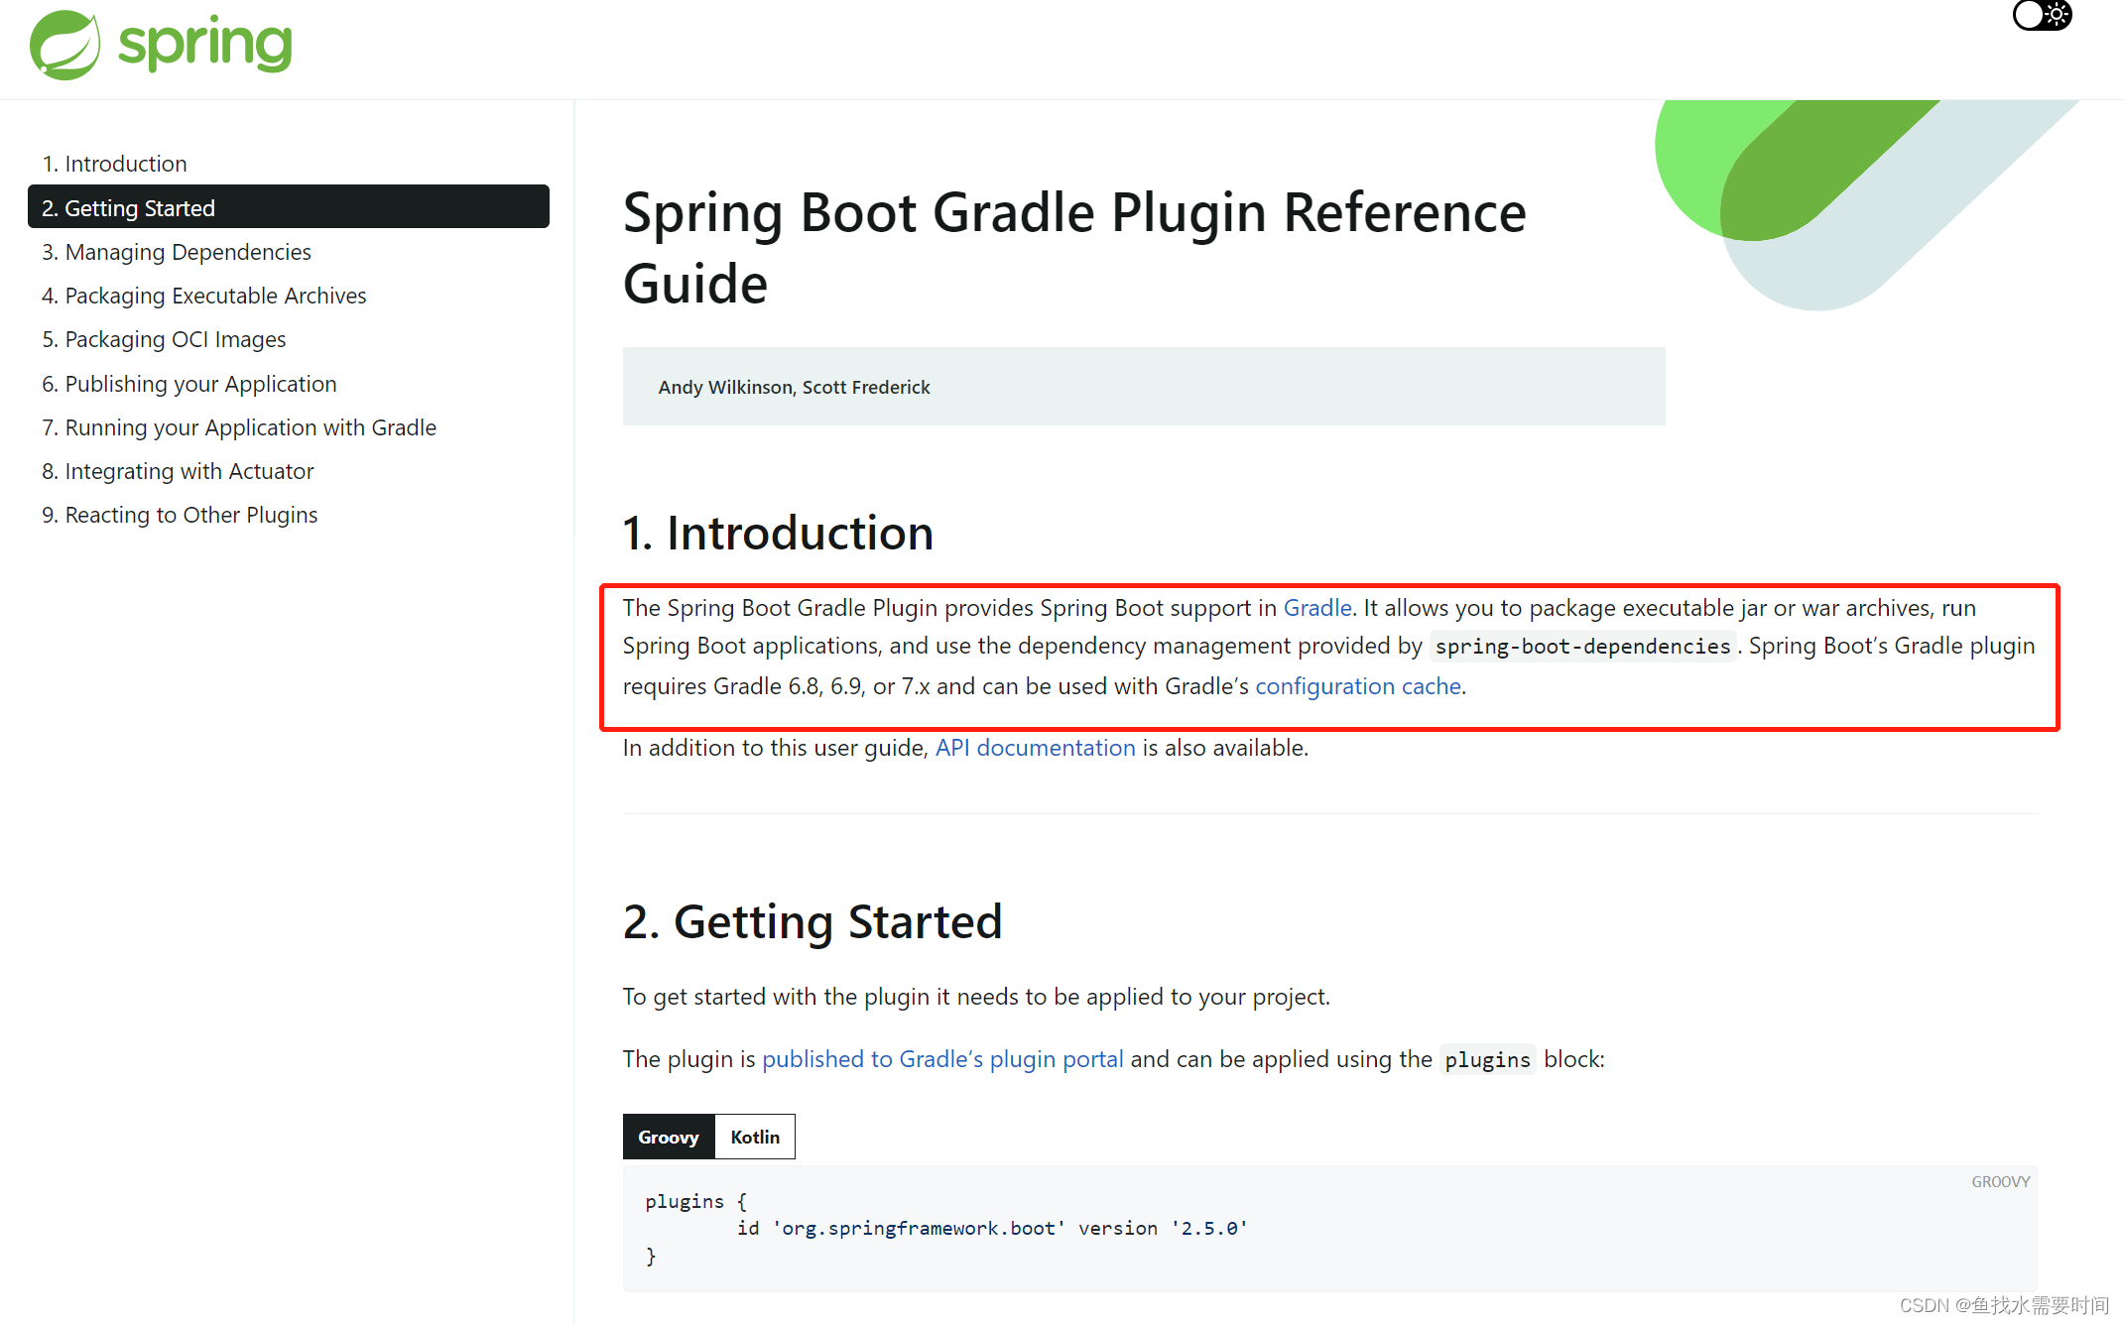Open the configuration cache link

1357,685
